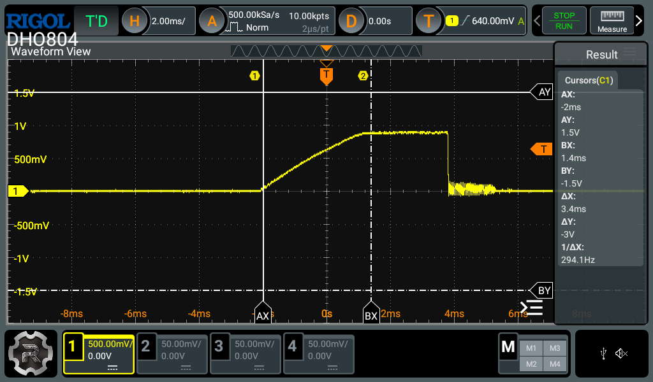Select the Cursors(C1) tab in Result panel
This screenshot has width=653, height=382.
point(587,80)
